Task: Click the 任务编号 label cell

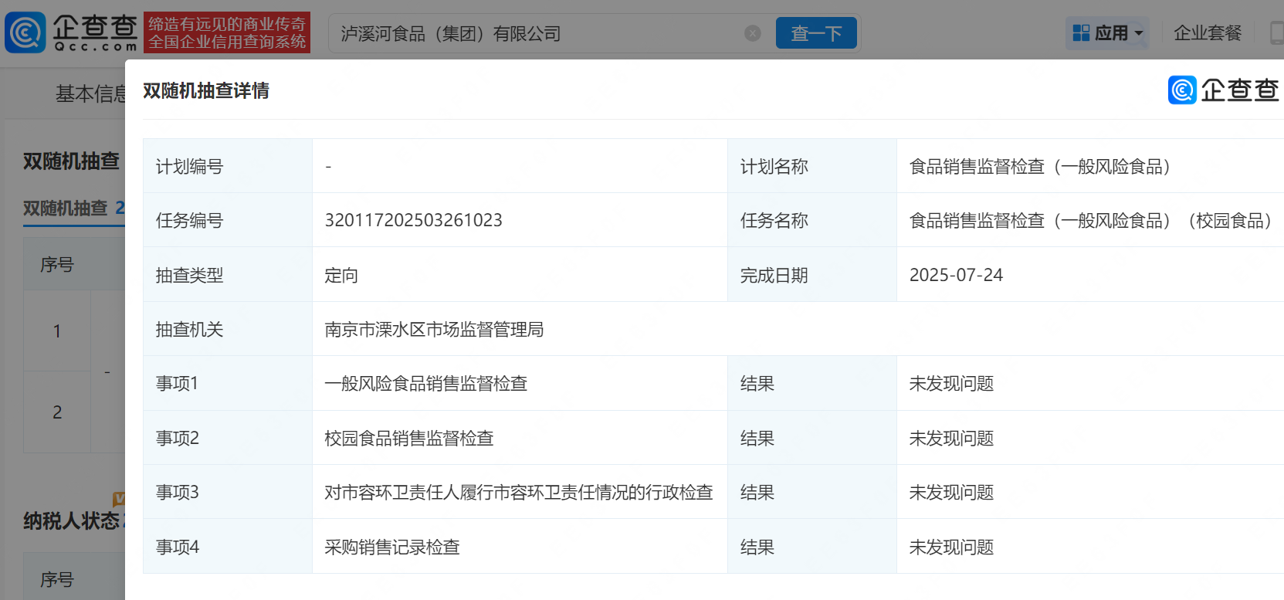Action: point(228,220)
